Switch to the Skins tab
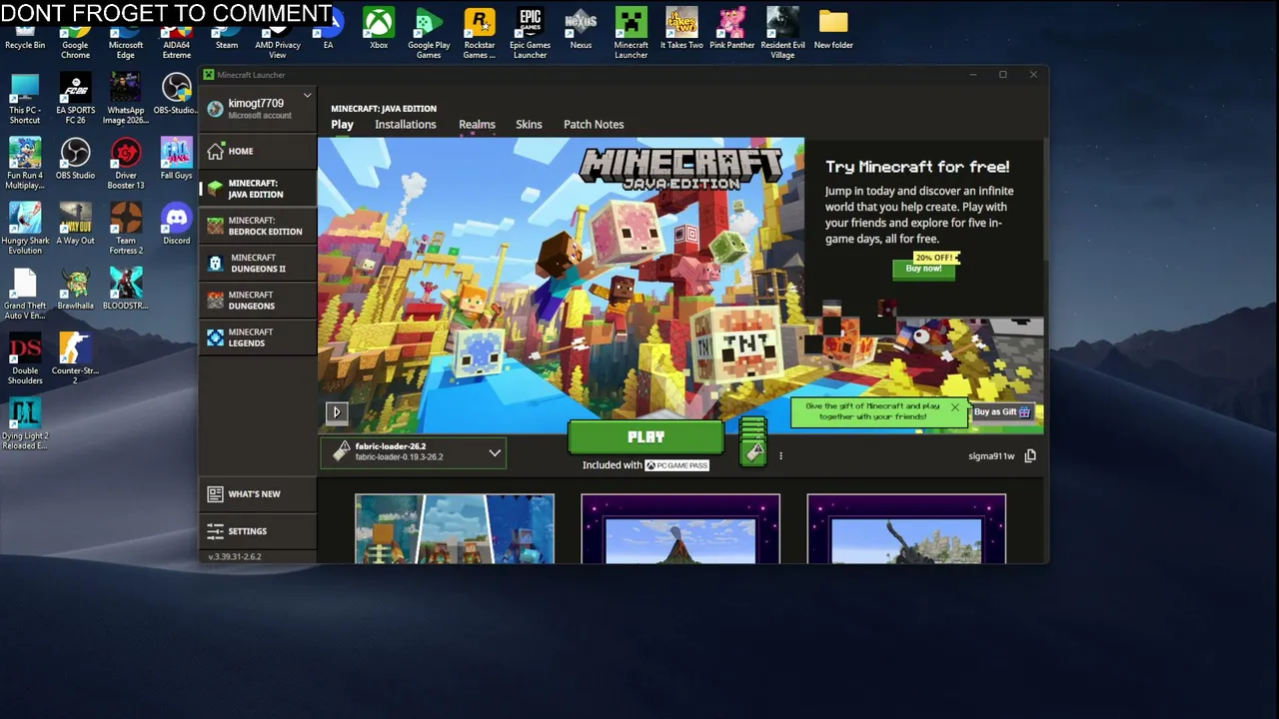 click(529, 125)
